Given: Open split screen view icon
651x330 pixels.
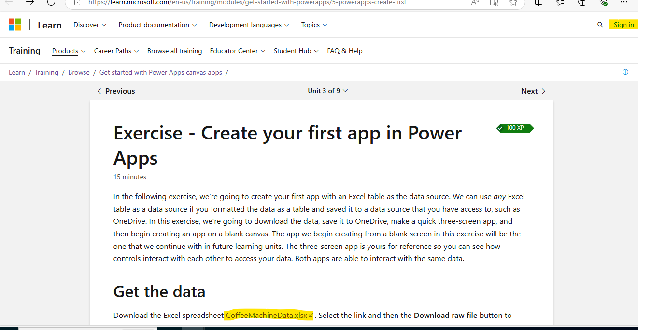Looking at the screenshot, I should click(x=538, y=2).
